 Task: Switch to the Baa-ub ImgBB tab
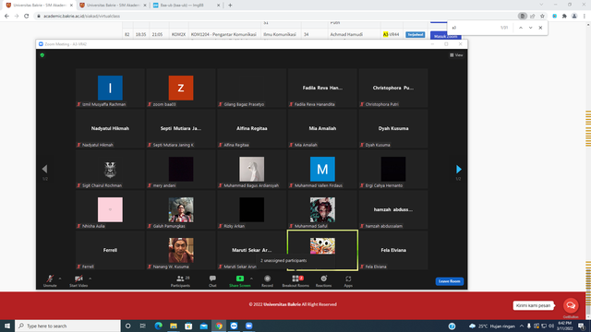coord(187,6)
